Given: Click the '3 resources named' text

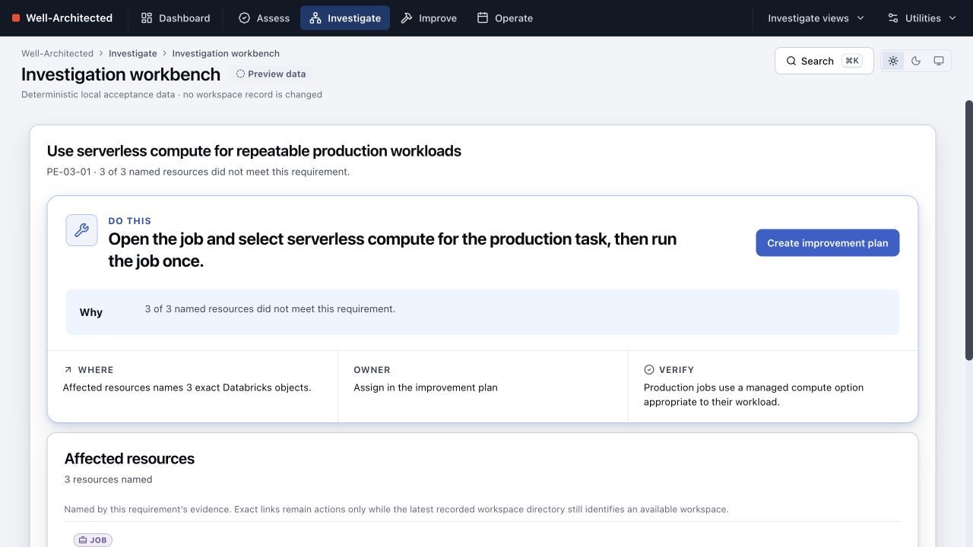Looking at the screenshot, I should click(108, 479).
